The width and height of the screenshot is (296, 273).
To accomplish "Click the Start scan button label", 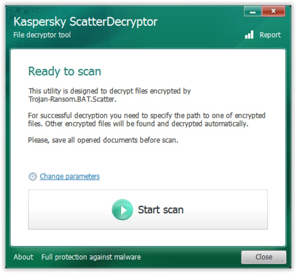I will pos(161,210).
